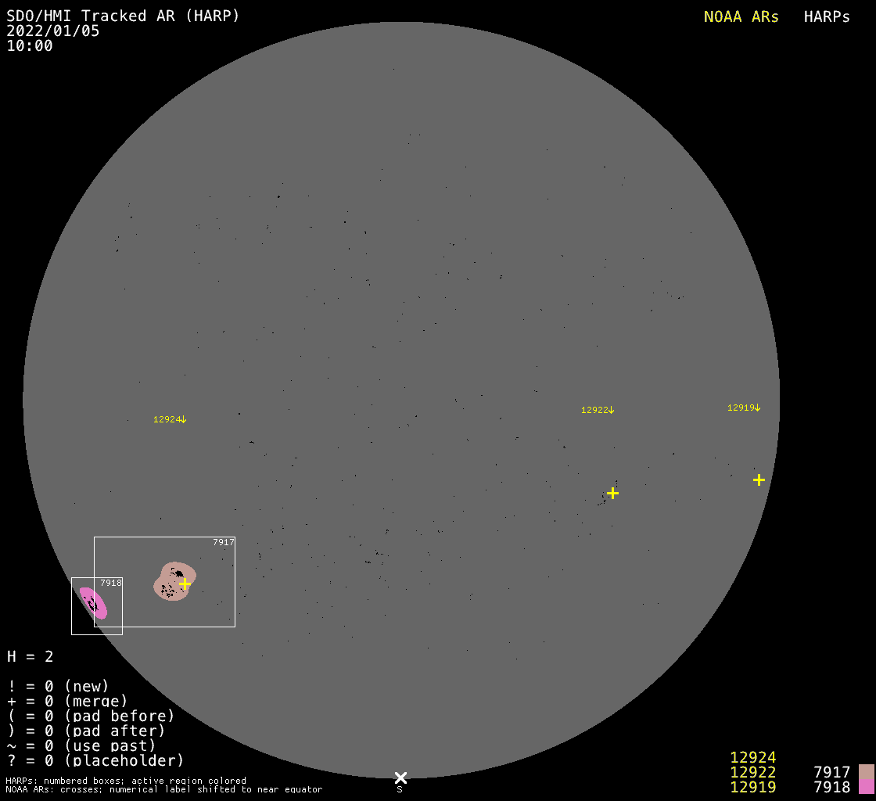The width and height of the screenshot is (876, 801).
Task: Click the brown color swatch next to 7917
Action: tap(866, 772)
